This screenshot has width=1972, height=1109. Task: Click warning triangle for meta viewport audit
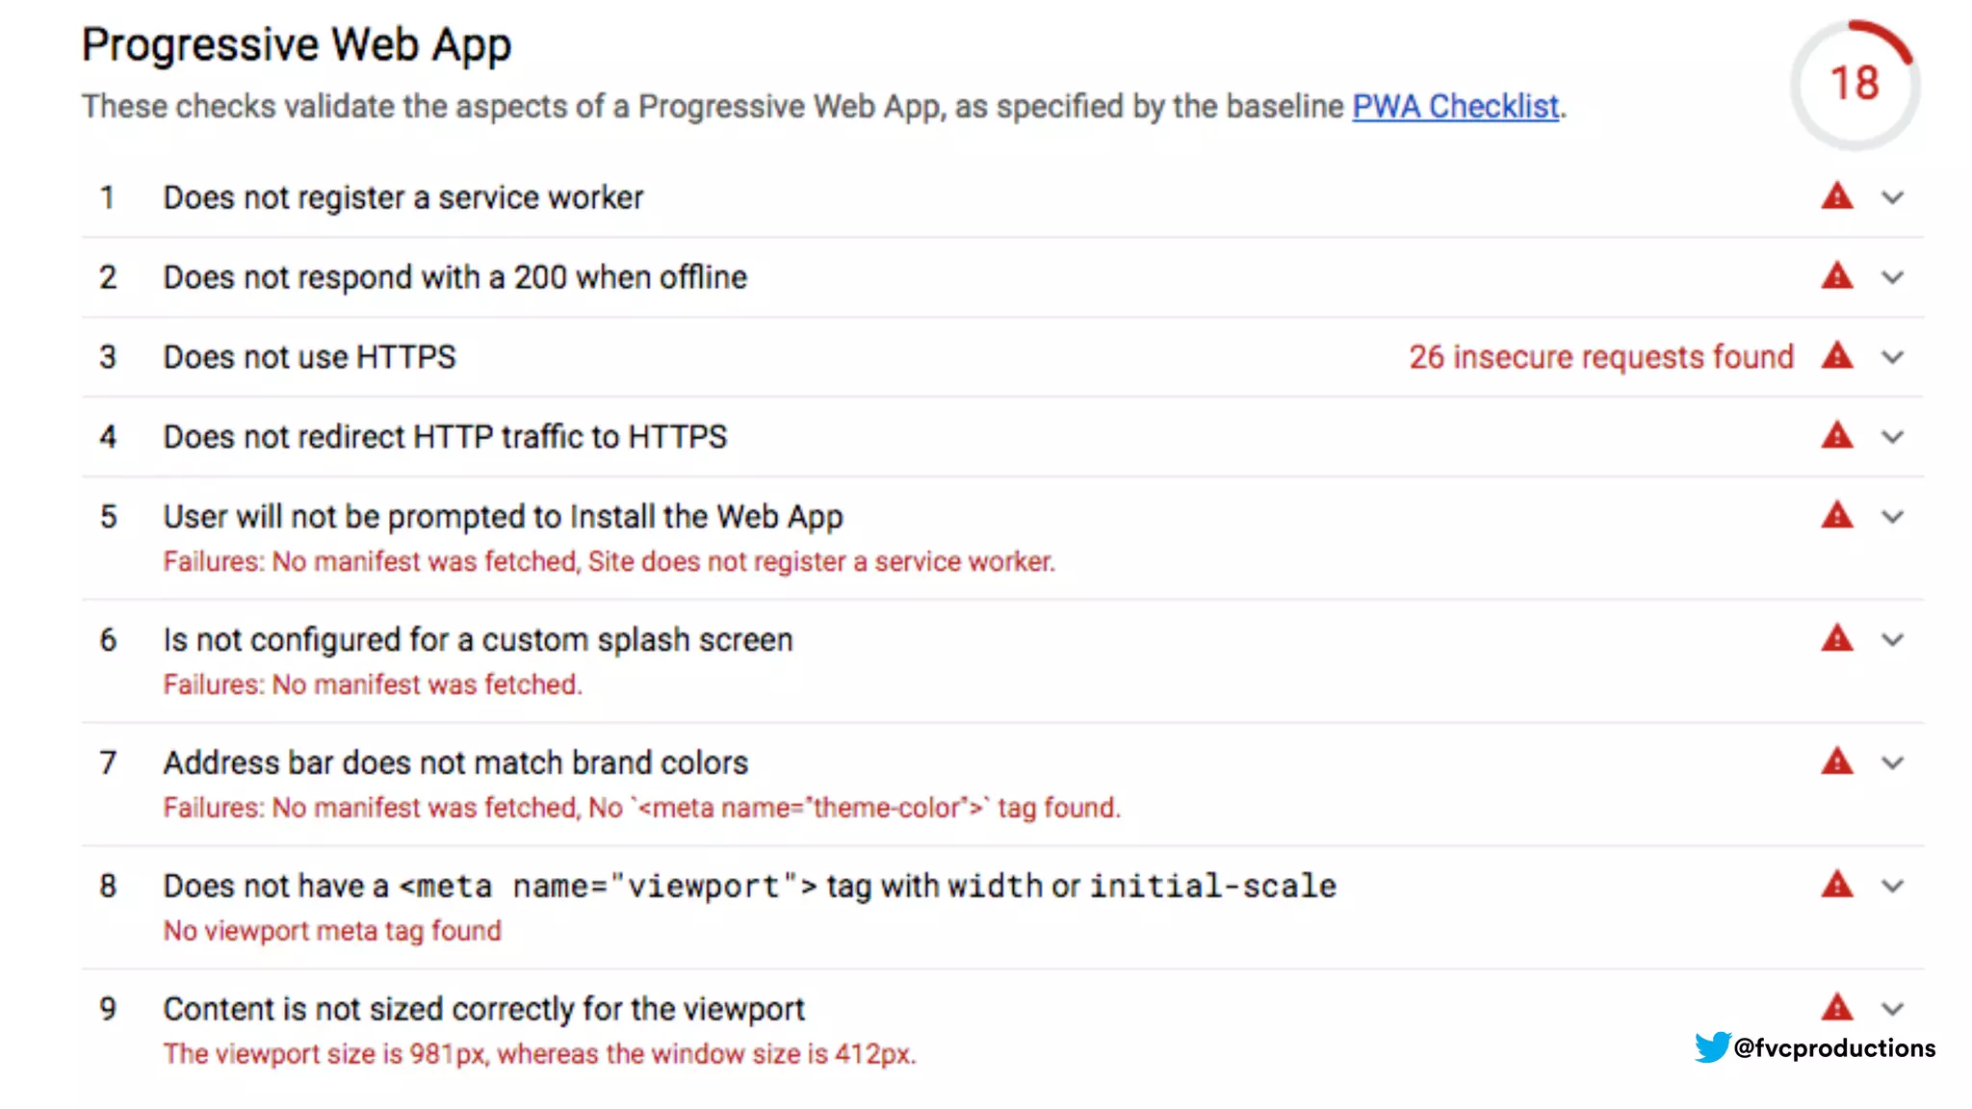click(1836, 885)
